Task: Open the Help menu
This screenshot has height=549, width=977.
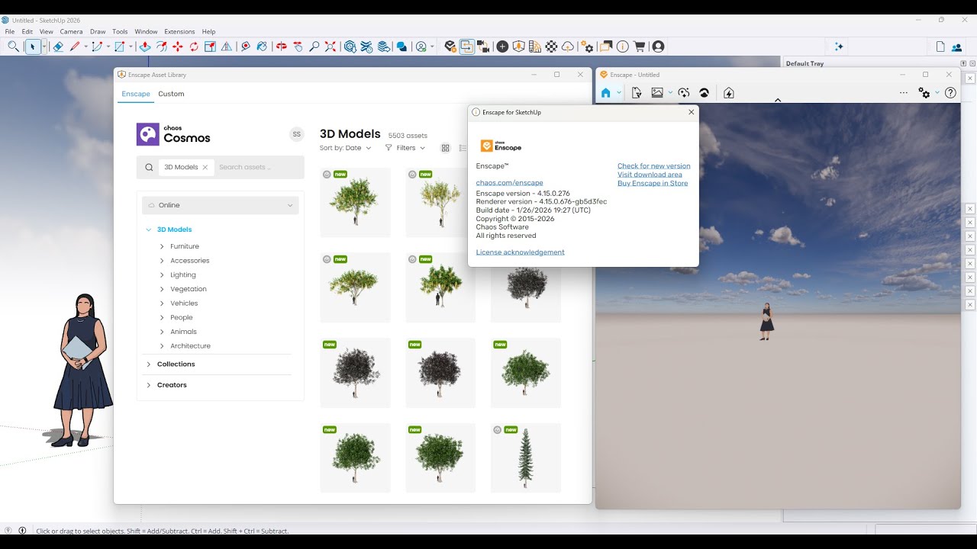Action: coord(209,32)
